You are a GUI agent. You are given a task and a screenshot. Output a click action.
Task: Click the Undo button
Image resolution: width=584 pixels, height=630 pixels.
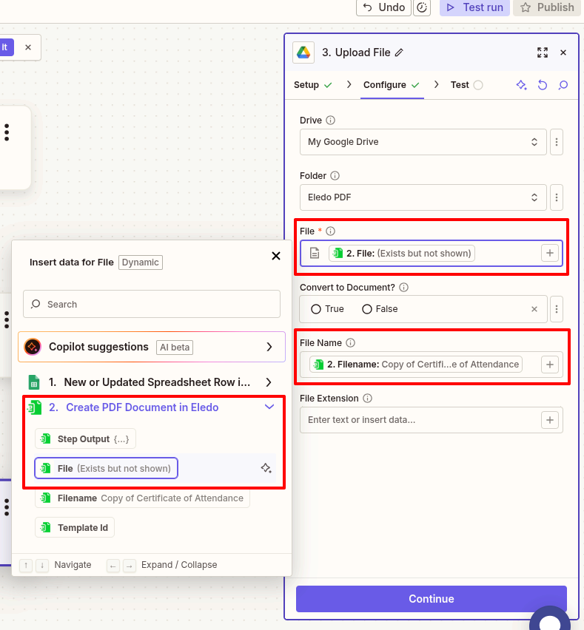383,7
